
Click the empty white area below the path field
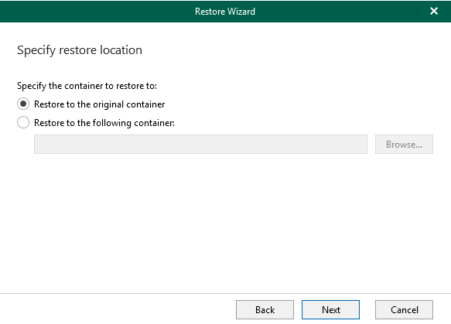tap(226, 221)
